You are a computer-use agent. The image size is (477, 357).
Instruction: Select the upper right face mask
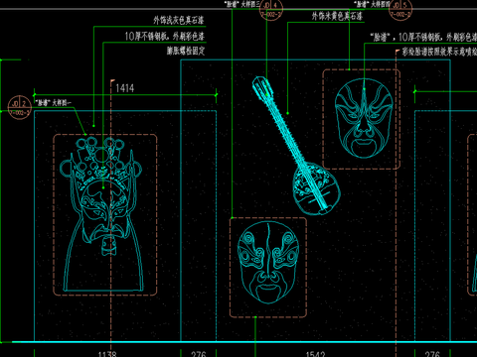[x=364, y=118]
